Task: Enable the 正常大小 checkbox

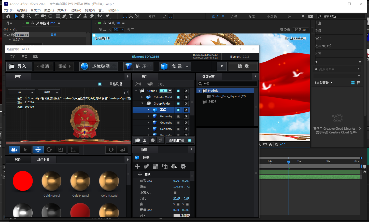Action: click(x=175, y=193)
